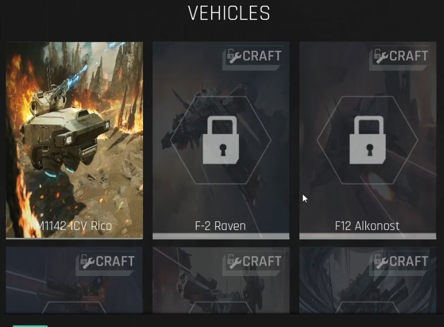This screenshot has height=327, width=444.
Task: Click the CRAFT text on the F12 Alkonost card
Action: (409, 56)
